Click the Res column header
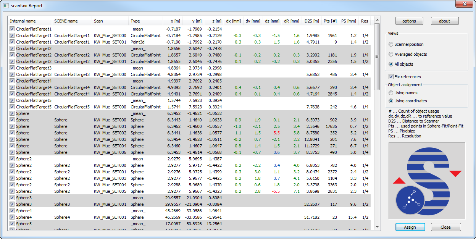 point(365,21)
